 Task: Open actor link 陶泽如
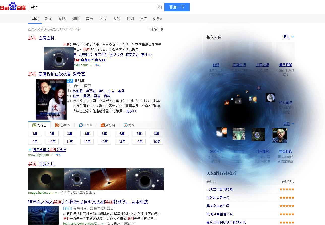tap(91, 91)
